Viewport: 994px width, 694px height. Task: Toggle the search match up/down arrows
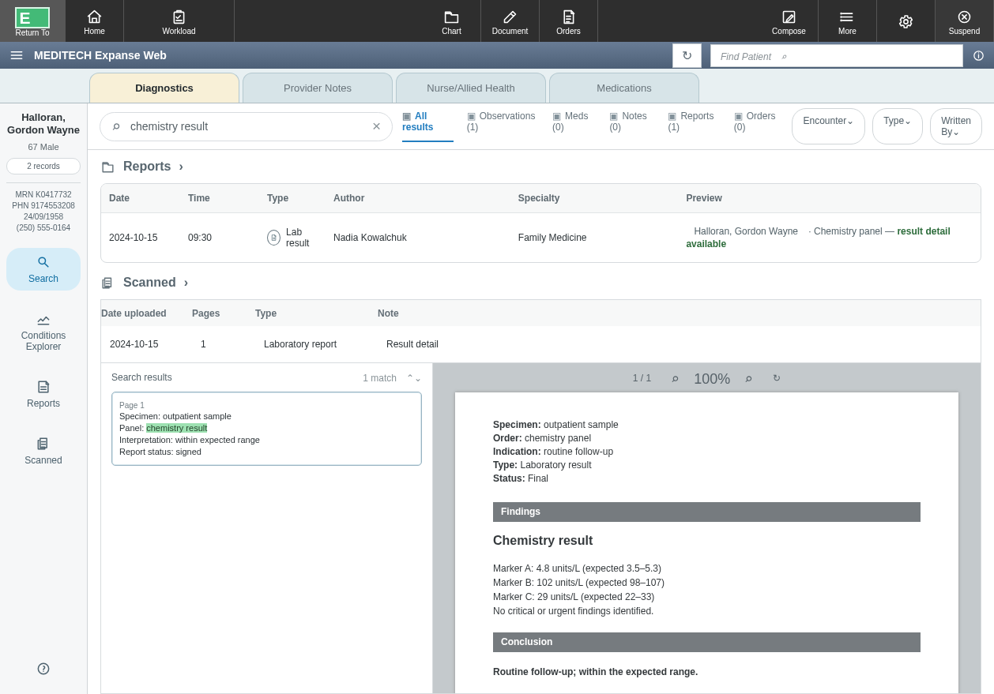tap(414, 378)
